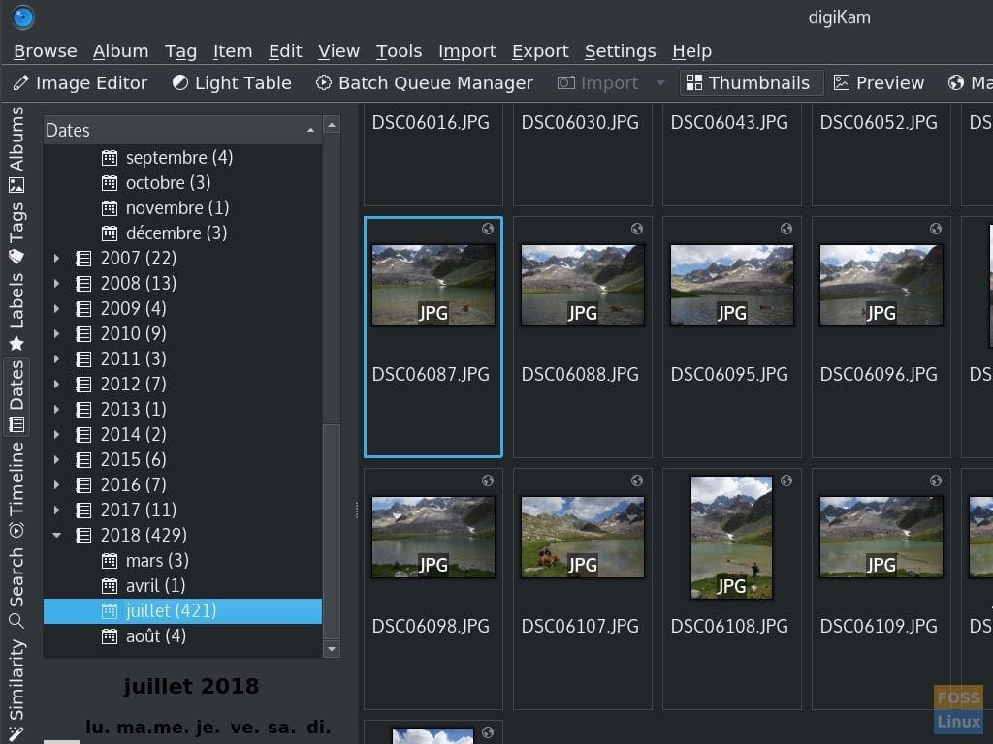Expand the 2012 (7) year node
This screenshot has height=744, width=993.
point(56,384)
